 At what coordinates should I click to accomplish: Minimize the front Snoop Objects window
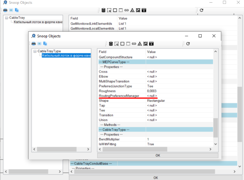[x=187, y=36]
